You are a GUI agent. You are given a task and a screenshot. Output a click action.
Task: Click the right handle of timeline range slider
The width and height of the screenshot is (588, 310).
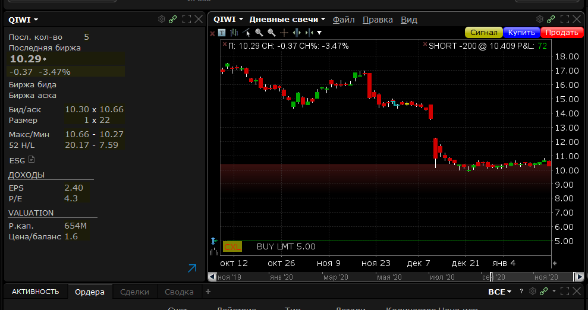point(574,277)
